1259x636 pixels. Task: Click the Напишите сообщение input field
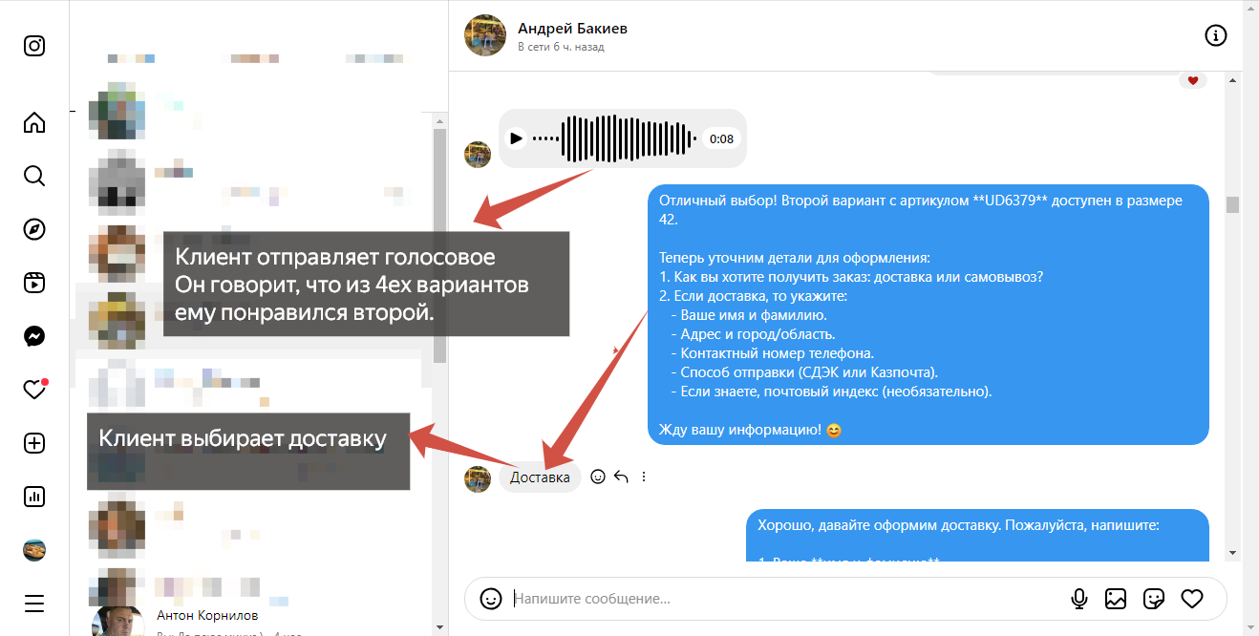[783, 599]
